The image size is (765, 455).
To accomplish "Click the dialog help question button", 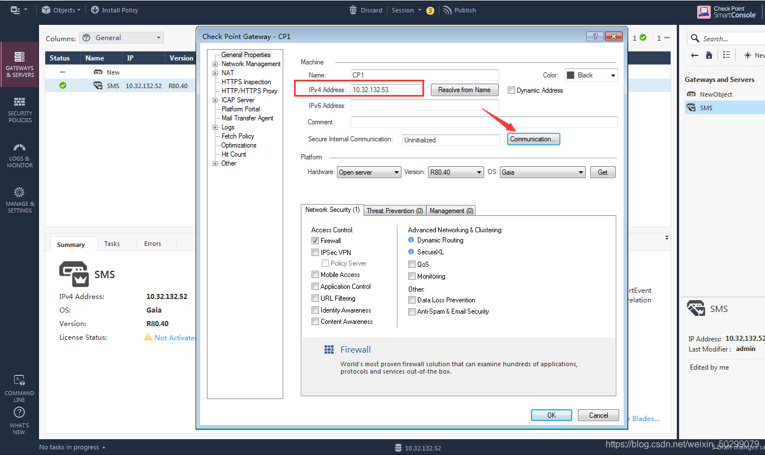I will click(x=595, y=36).
